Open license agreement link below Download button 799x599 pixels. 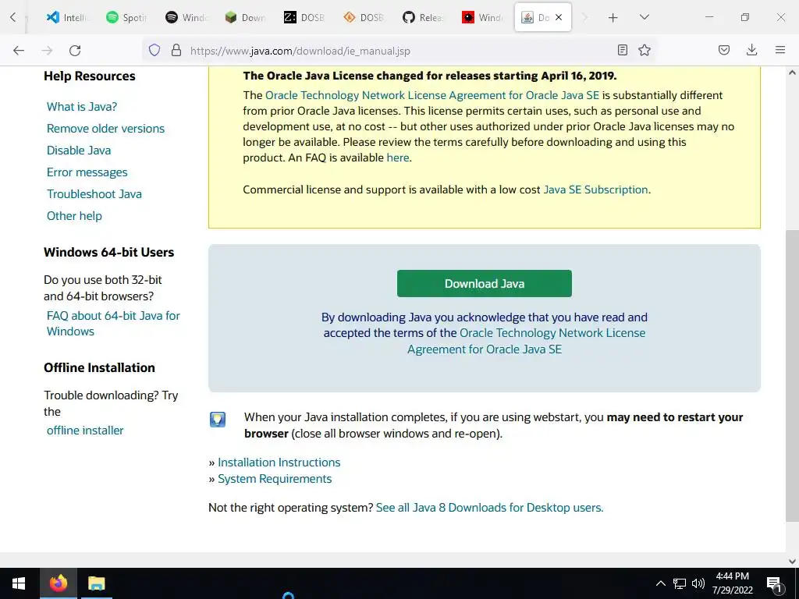coord(527,341)
